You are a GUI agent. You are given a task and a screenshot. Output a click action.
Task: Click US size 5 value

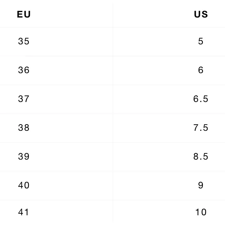[x=200, y=41]
